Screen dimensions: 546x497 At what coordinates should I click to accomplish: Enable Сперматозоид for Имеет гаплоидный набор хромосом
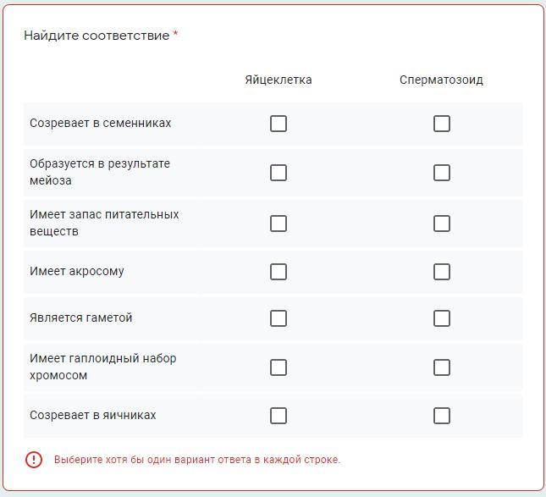[441, 367]
